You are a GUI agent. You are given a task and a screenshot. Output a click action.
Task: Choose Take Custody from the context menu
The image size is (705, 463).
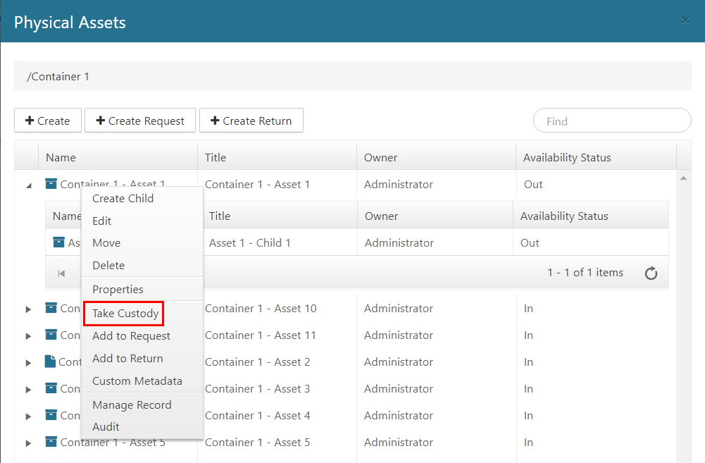tap(125, 314)
